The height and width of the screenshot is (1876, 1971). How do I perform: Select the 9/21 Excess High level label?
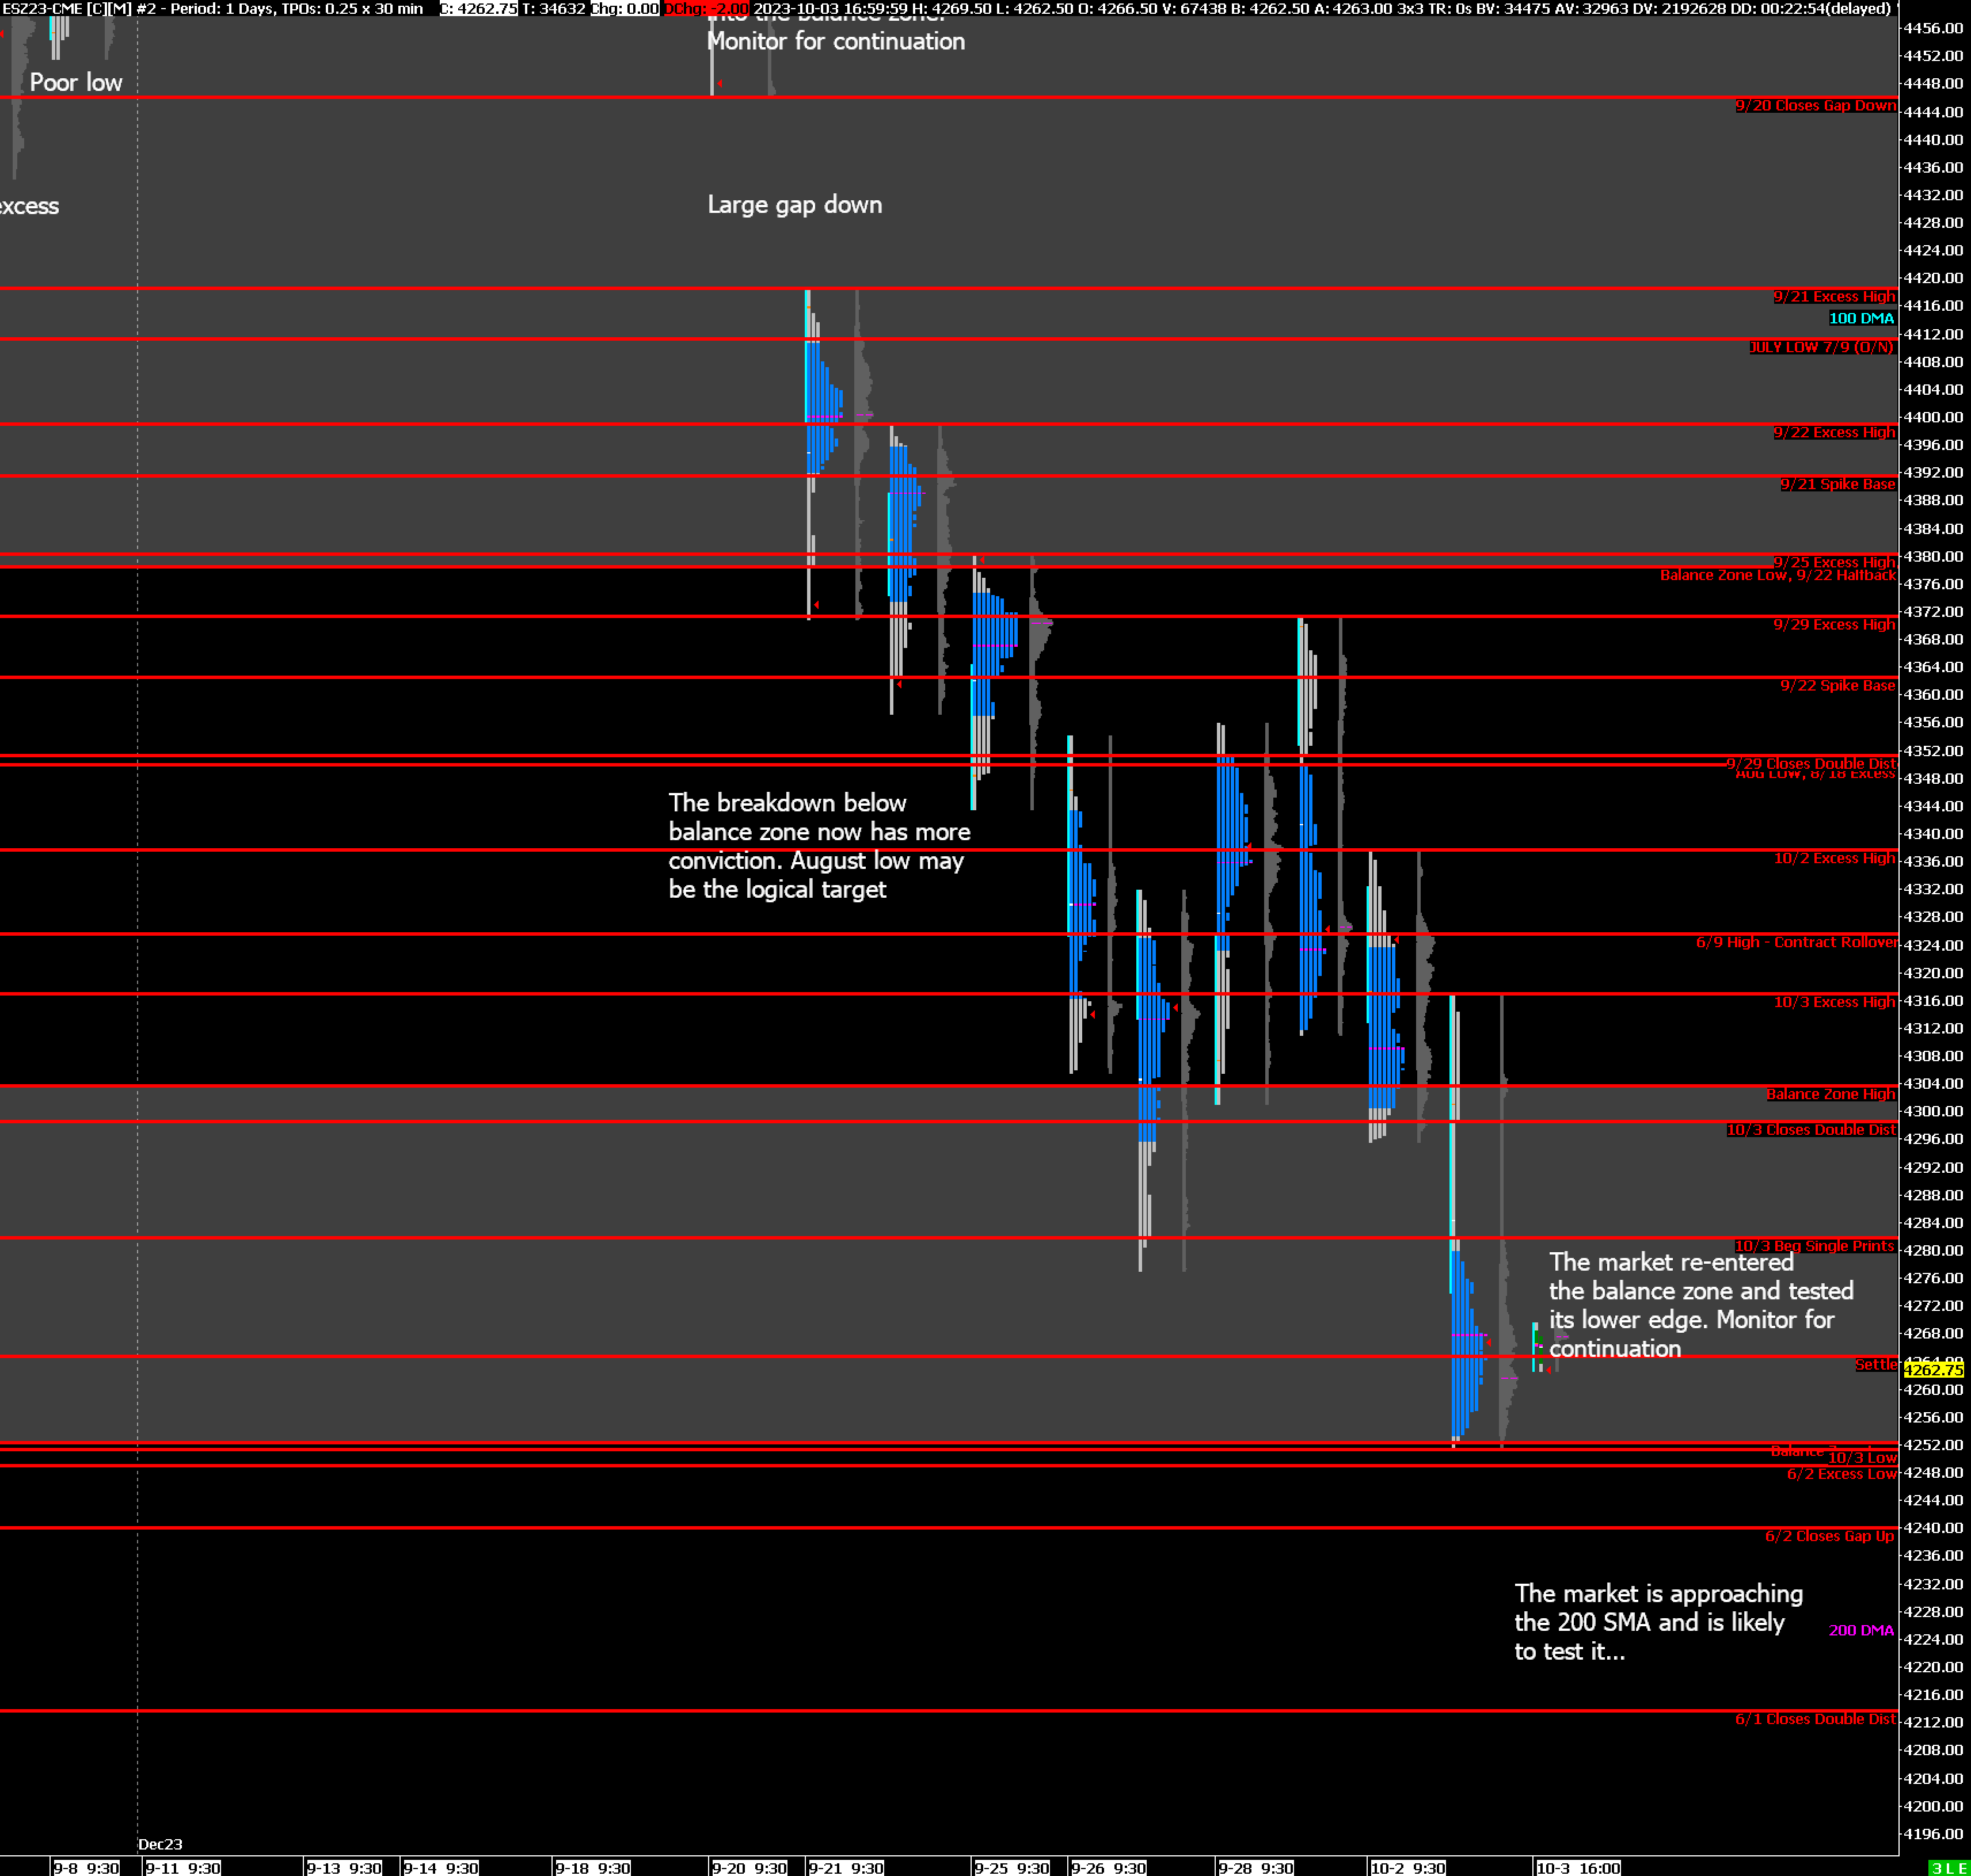(1834, 297)
